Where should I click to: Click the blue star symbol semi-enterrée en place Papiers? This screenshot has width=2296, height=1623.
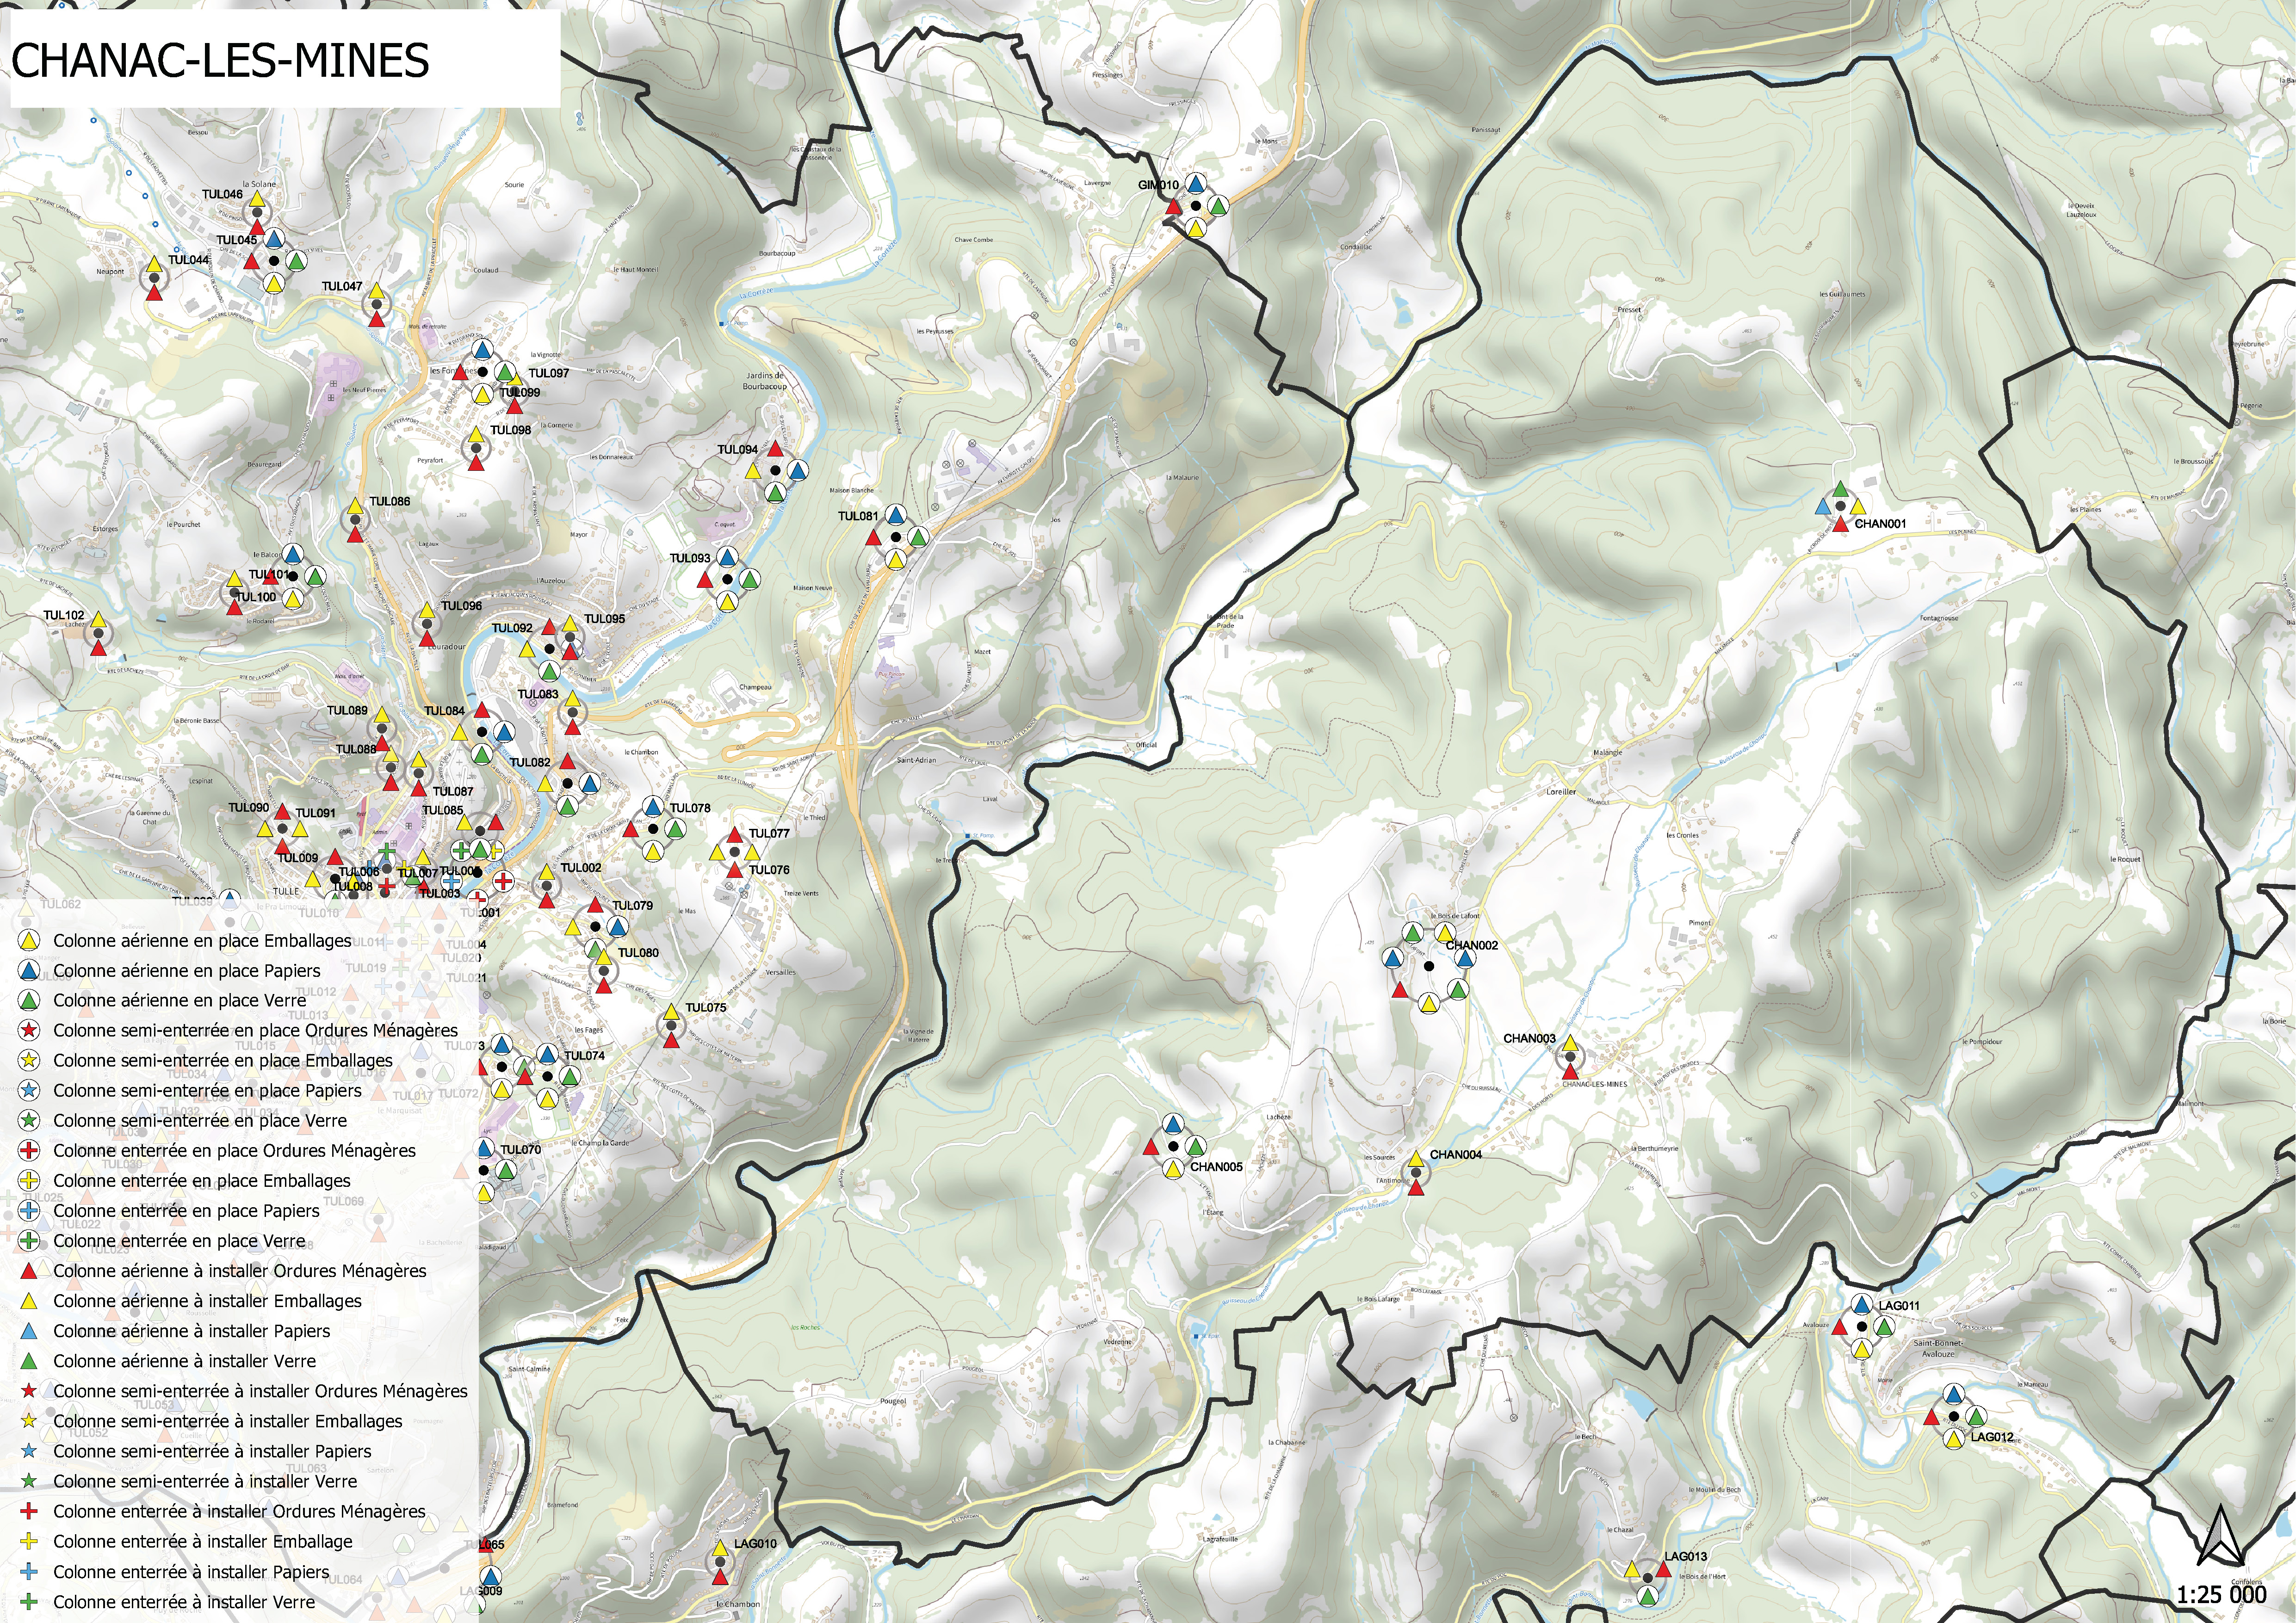tap(30, 1090)
